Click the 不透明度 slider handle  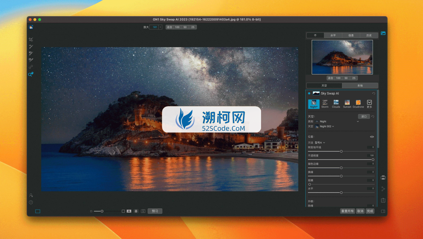tap(373, 160)
